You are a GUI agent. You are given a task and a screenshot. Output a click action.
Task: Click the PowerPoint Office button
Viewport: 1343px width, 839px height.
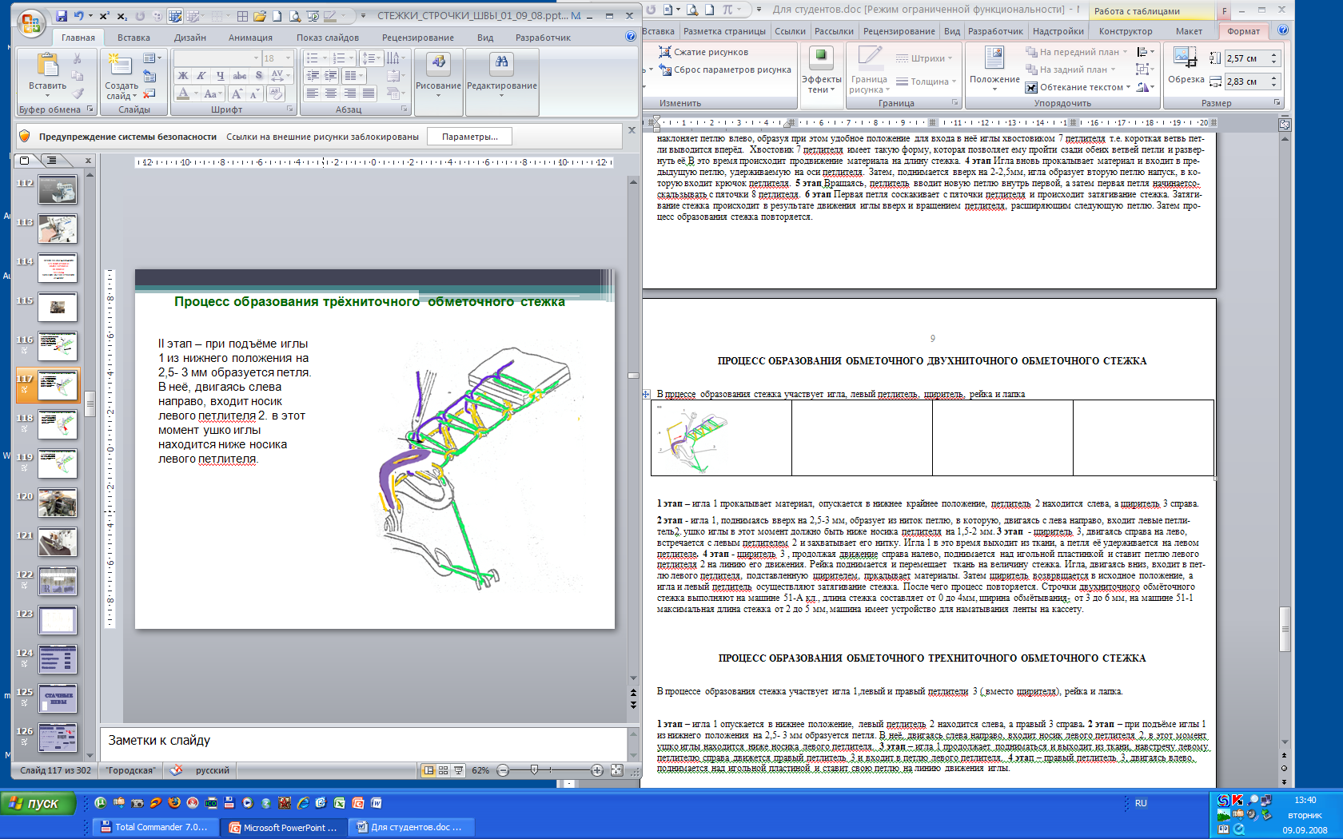click(31, 25)
